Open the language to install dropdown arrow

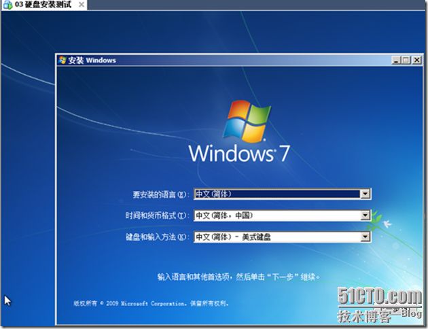pyautogui.click(x=365, y=194)
